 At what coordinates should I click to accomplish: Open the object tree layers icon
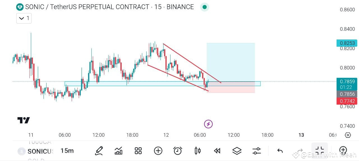point(237,151)
